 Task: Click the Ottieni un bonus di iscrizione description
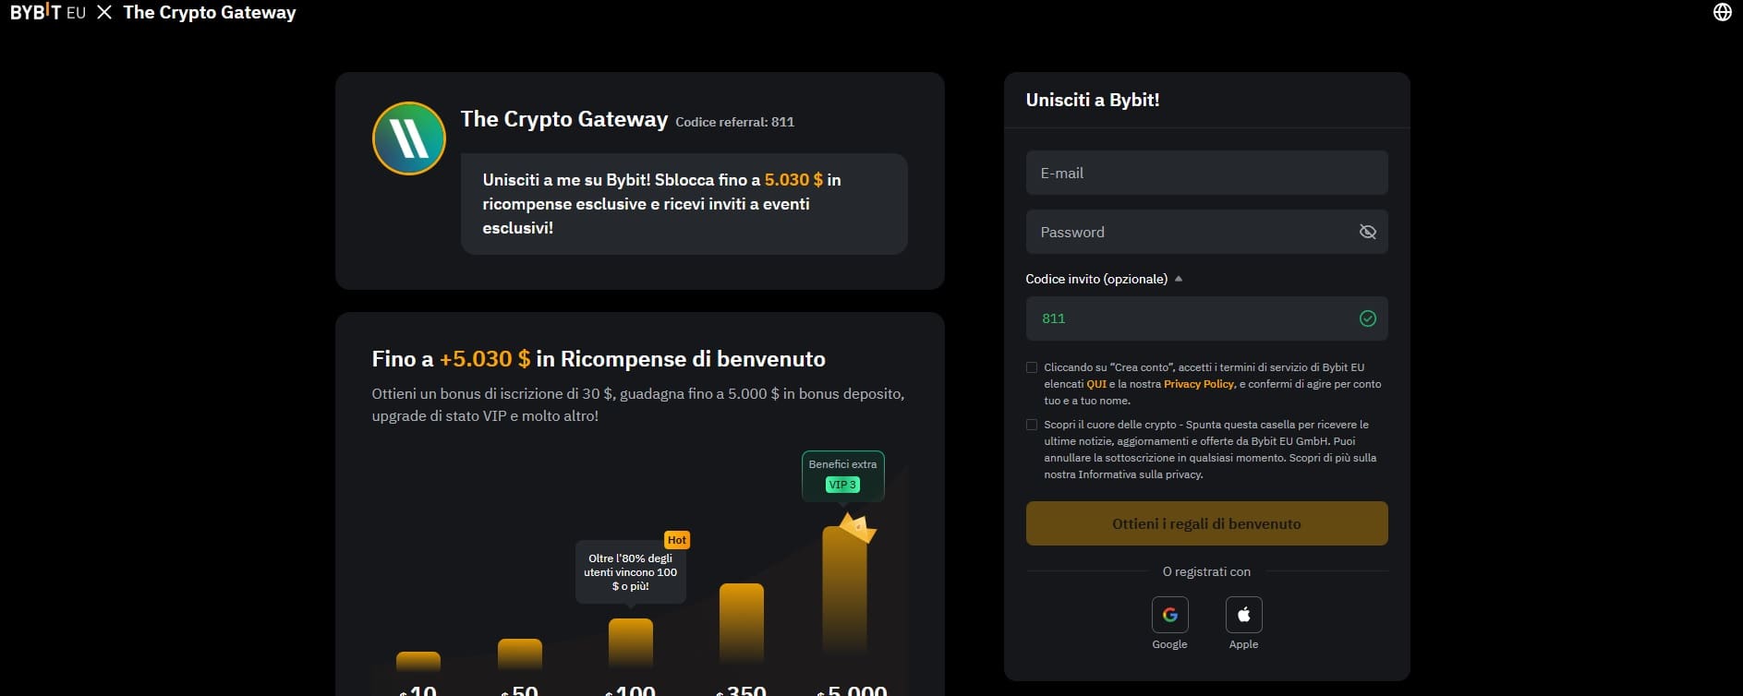(x=638, y=404)
